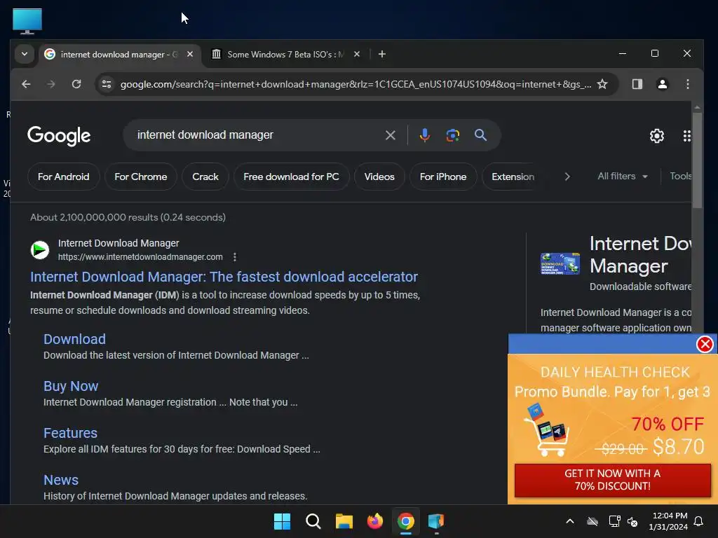Close the Daily Health Check popup
This screenshot has height=538, width=718.
click(705, 344)
